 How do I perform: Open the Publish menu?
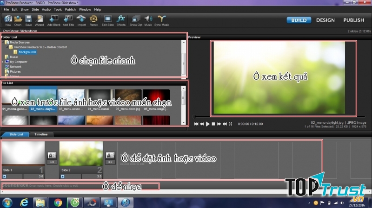70,9
